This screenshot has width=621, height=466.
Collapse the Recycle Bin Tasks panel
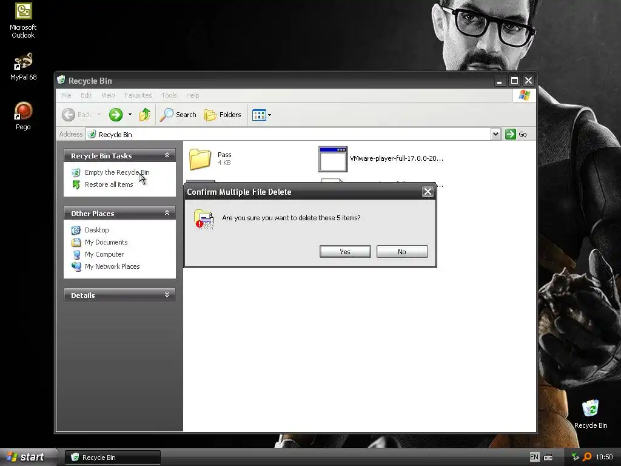[x=167, y=155]
